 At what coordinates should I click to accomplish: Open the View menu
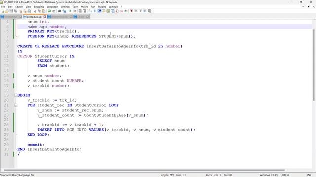28,7
